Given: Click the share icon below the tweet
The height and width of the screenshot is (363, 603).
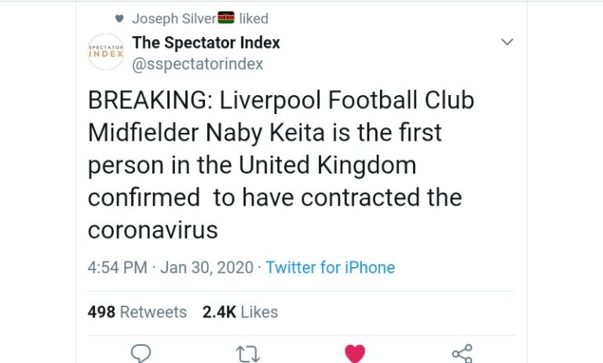Looking at the screenshot, I should pos(462,354).
